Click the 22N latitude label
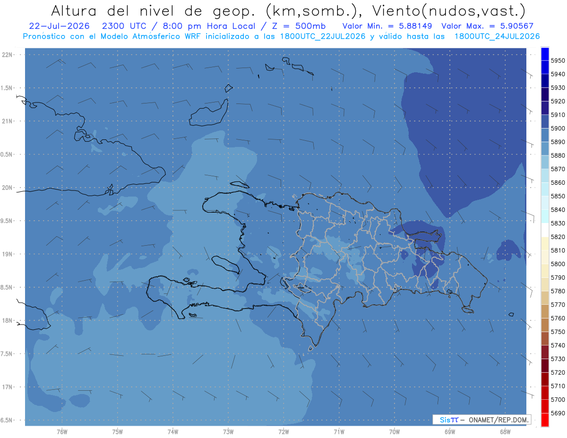The height and width of the screenshot is (438, 567). [x=8, y=54]
